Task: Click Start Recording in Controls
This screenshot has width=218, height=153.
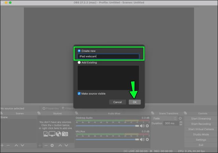Action: [201, 124]
